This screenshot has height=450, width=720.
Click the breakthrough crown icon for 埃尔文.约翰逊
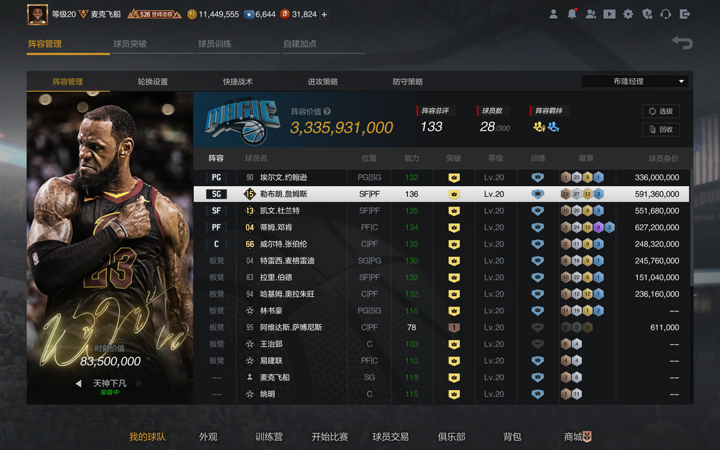(454, 178)
